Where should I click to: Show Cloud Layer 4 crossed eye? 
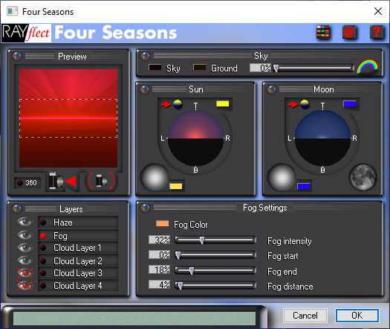click(25, 285)
